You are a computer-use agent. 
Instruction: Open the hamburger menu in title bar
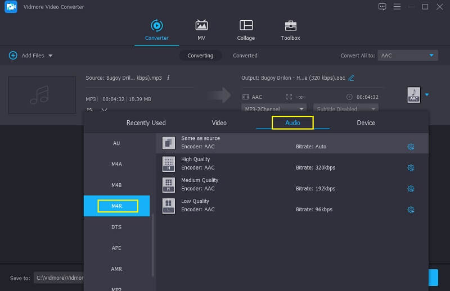[x=397, y=7]
